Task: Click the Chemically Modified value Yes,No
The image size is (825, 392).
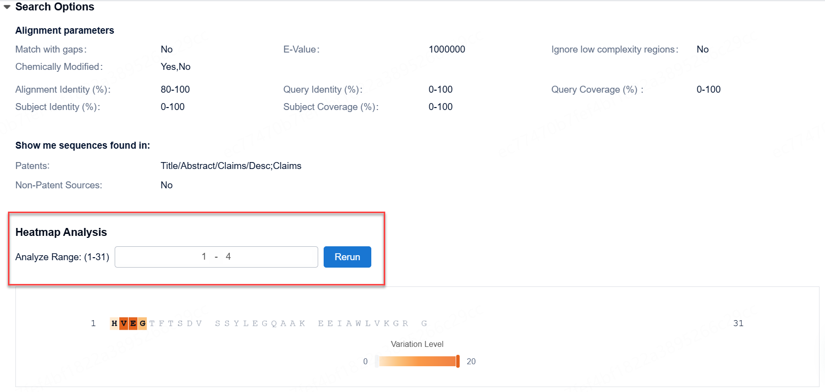Action: 175,67
